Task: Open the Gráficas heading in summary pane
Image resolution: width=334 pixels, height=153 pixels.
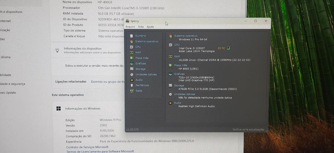Action: click(x=179, y=74)
